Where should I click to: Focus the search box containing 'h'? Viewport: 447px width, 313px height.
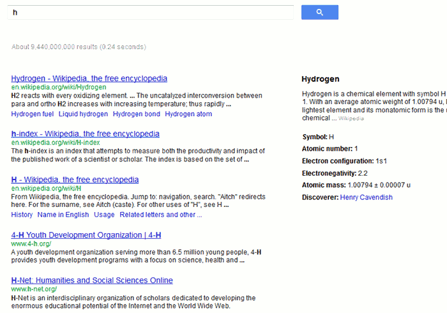coord(151,13)
